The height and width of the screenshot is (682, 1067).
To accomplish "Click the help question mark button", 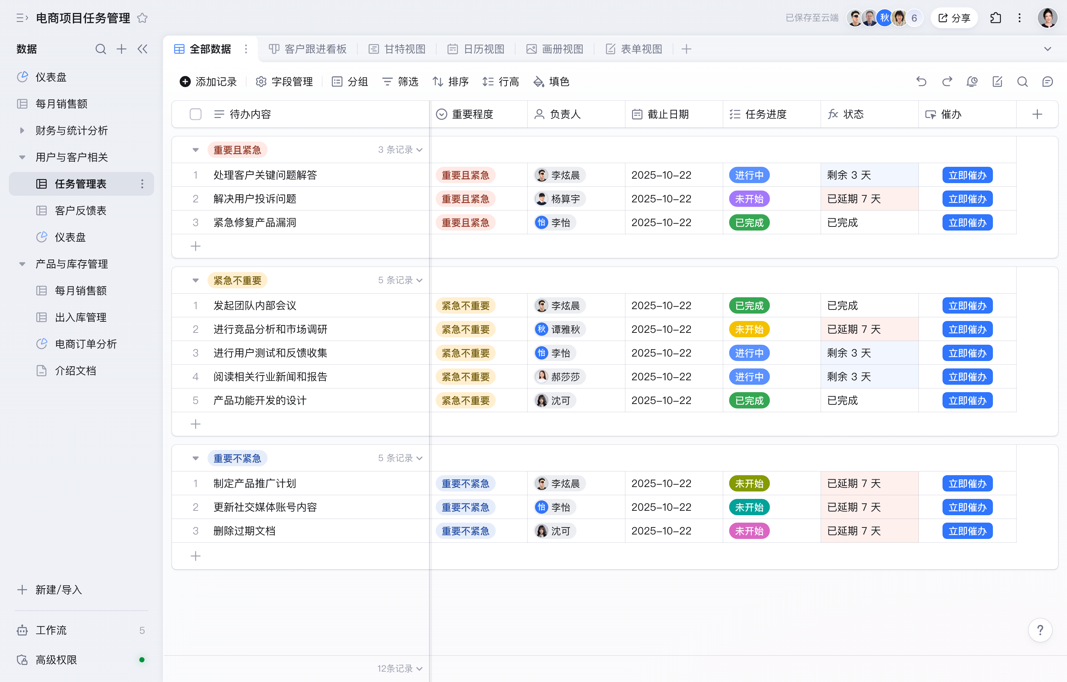I will tap(1040, 630).
